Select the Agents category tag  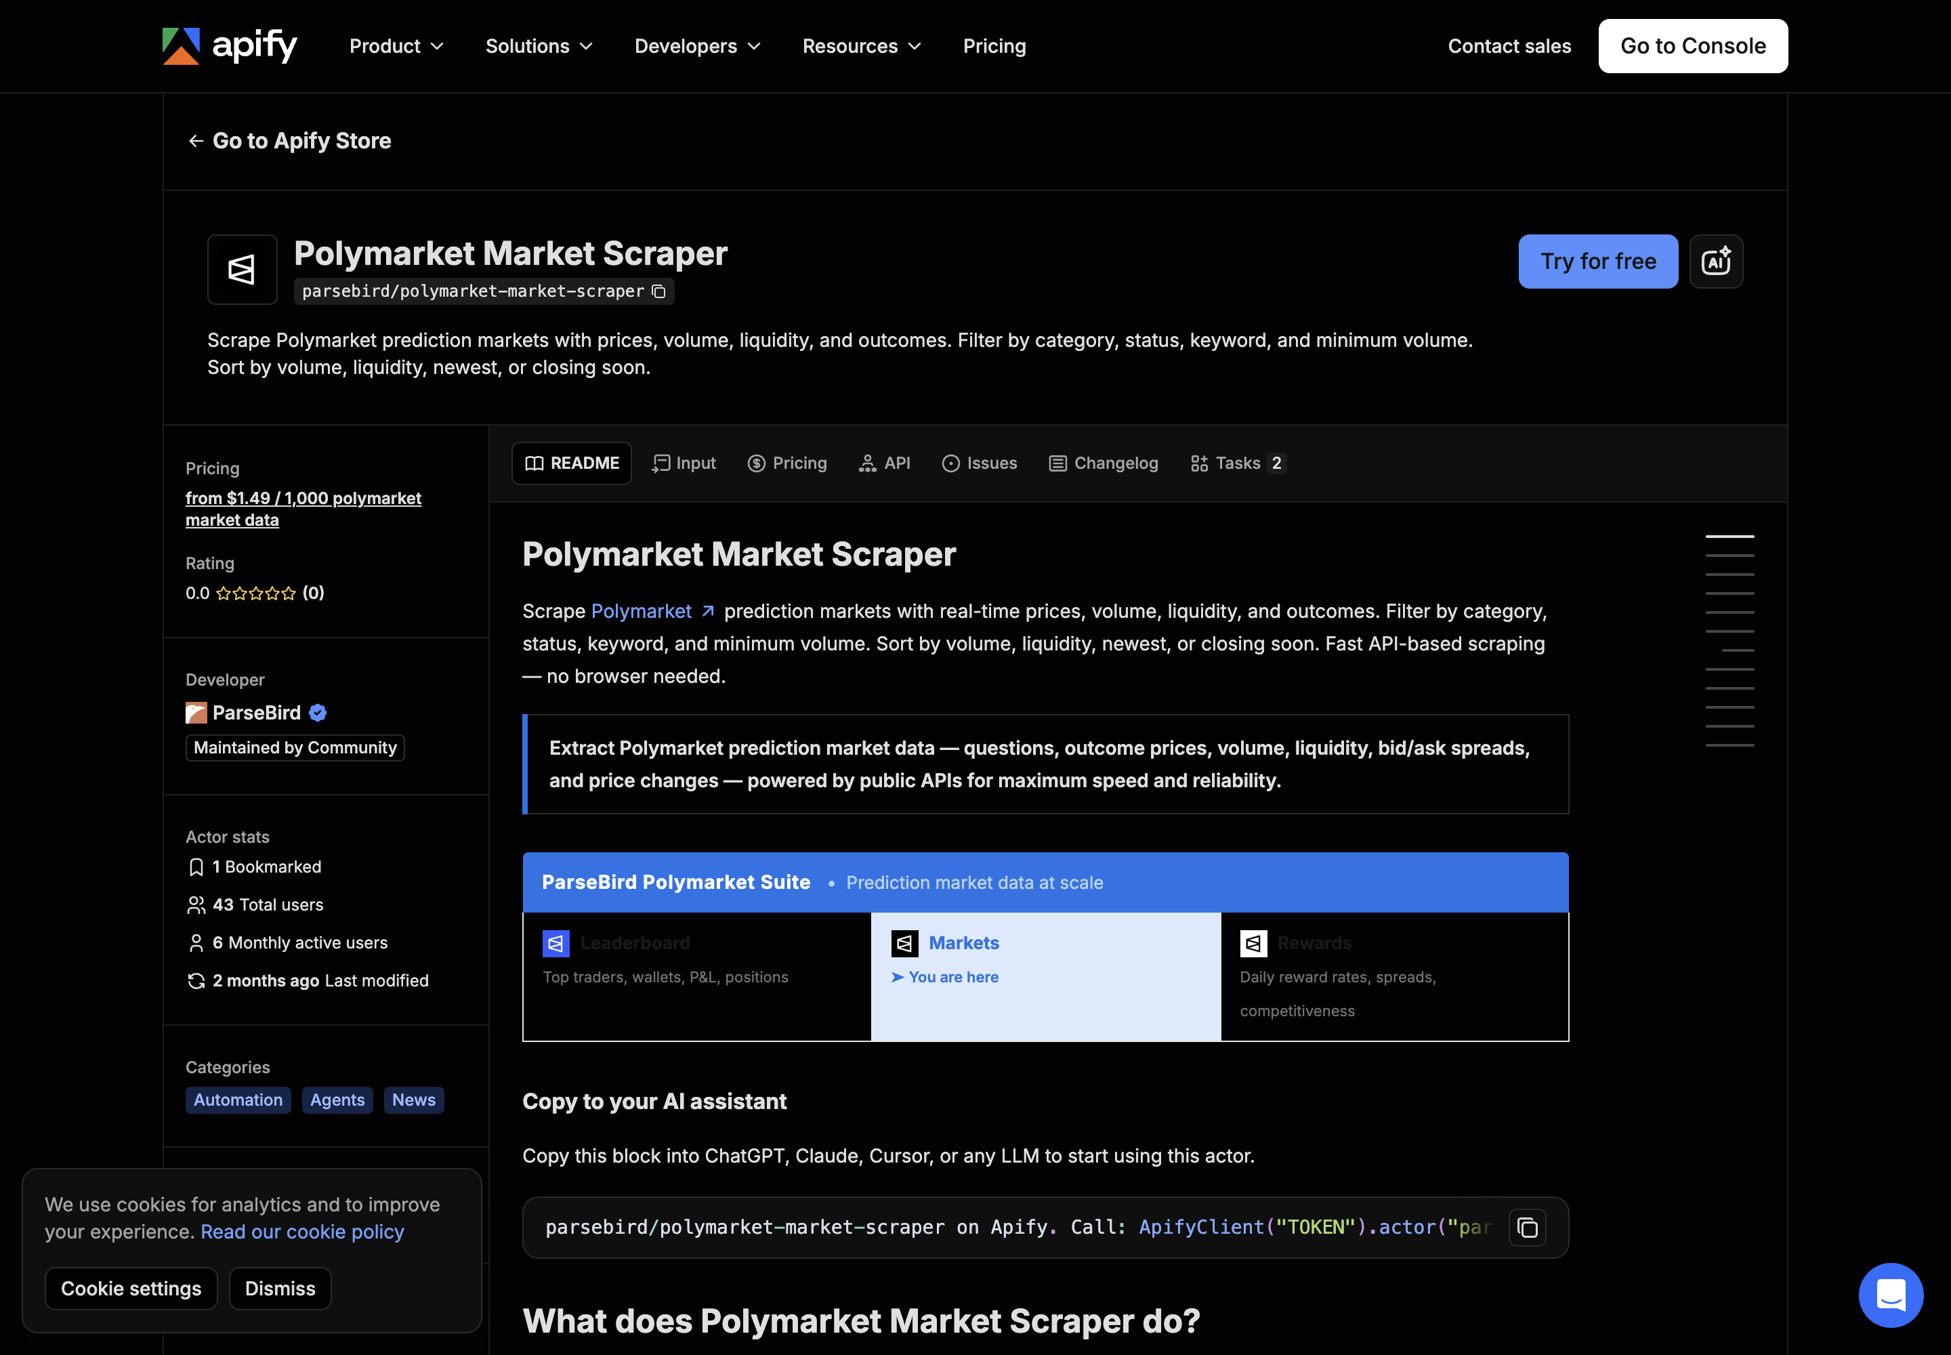(337, 1100)
